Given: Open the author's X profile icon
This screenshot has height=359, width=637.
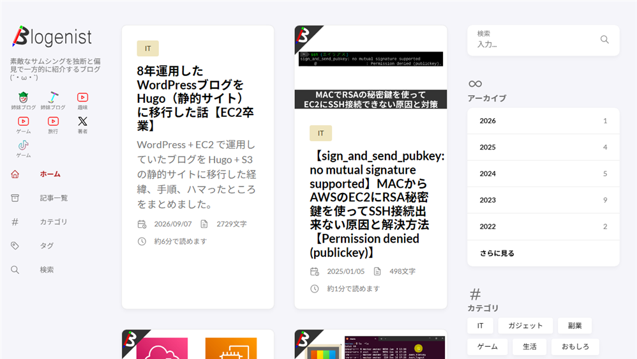Looking at the screenshot, I should tap(82, 121).
